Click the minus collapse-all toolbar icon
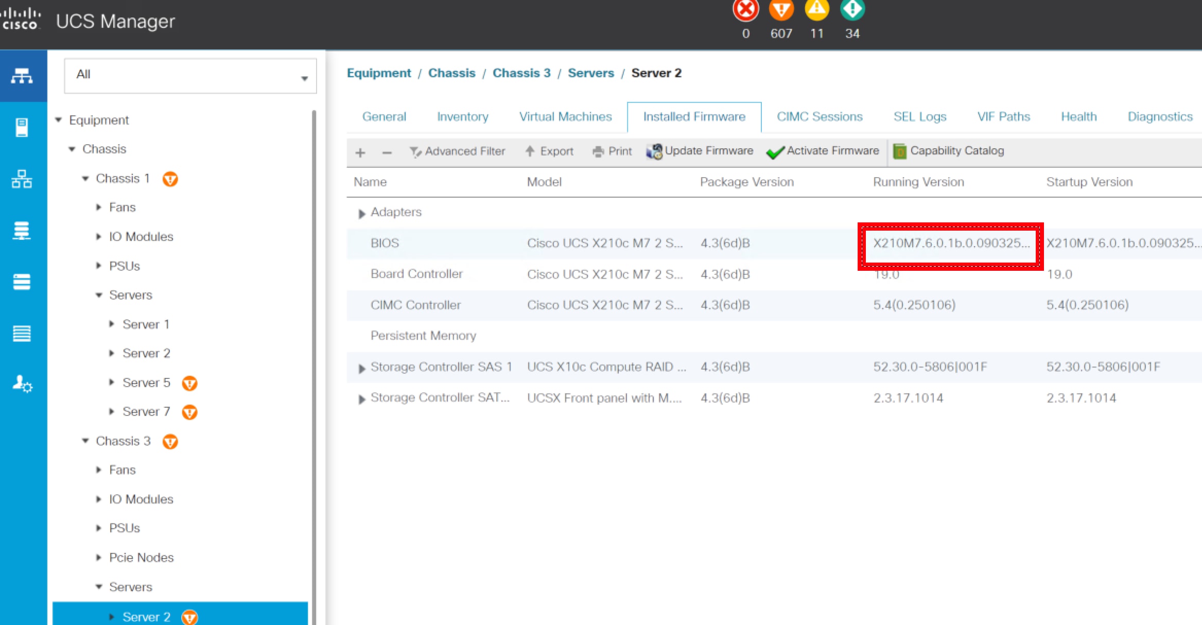 (387, 152)
